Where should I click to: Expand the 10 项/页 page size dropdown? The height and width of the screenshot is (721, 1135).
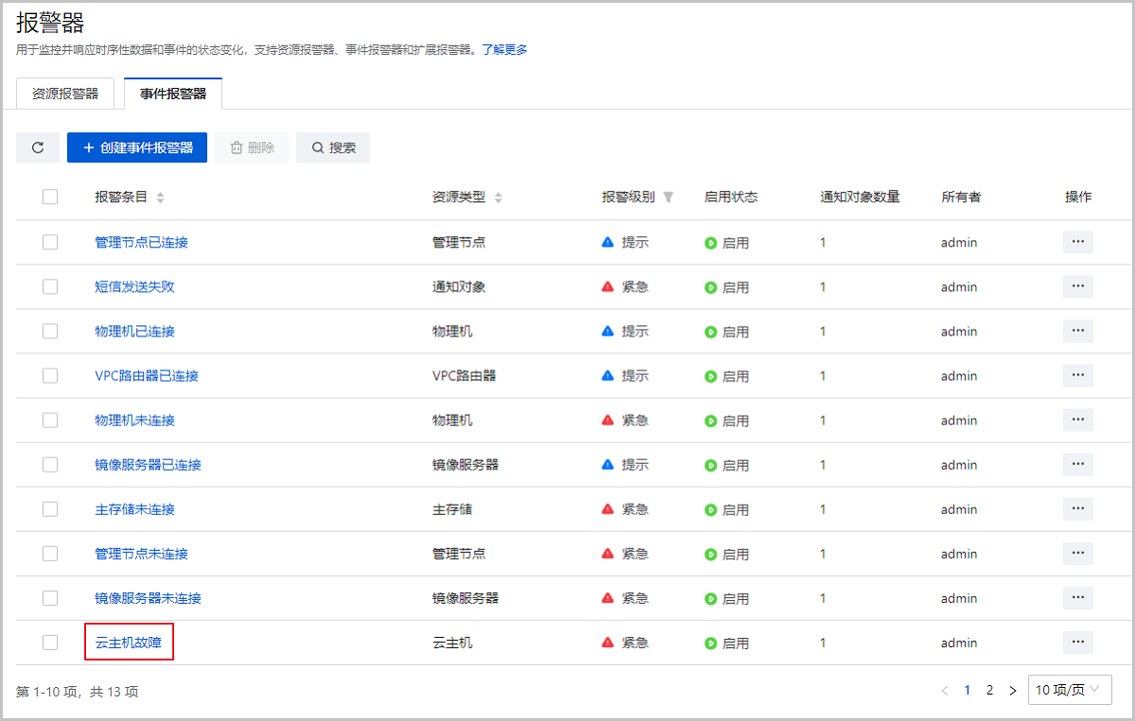tap(1069, 690)
